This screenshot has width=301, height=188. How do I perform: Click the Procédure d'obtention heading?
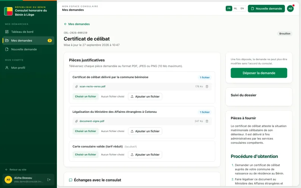click(x=254, y=156)
